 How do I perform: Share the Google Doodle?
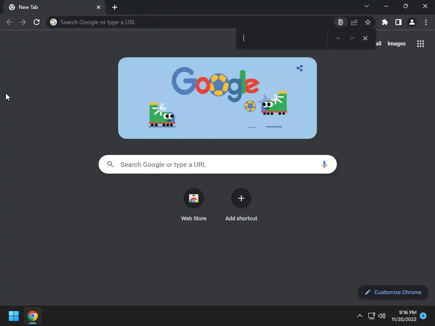click(299, 68)
